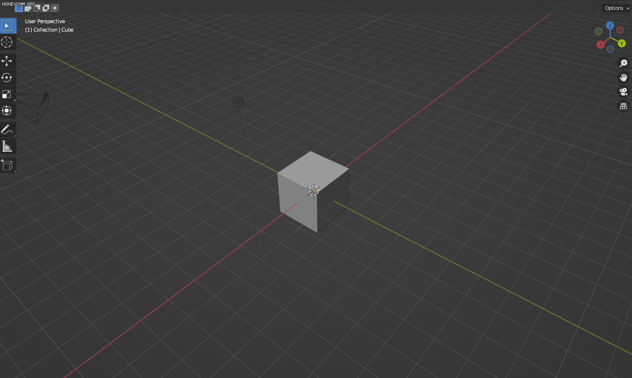632x378 pixels.
Task: Click the '(1) Collection | Cube' text
Action: (x=49, y=30)
